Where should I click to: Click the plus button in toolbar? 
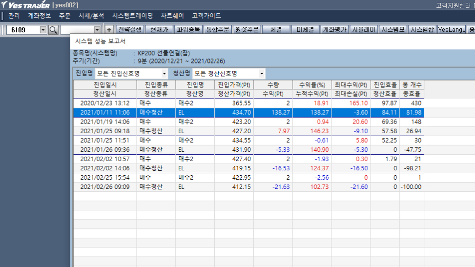pyautogui.click(x=109, y=30)
